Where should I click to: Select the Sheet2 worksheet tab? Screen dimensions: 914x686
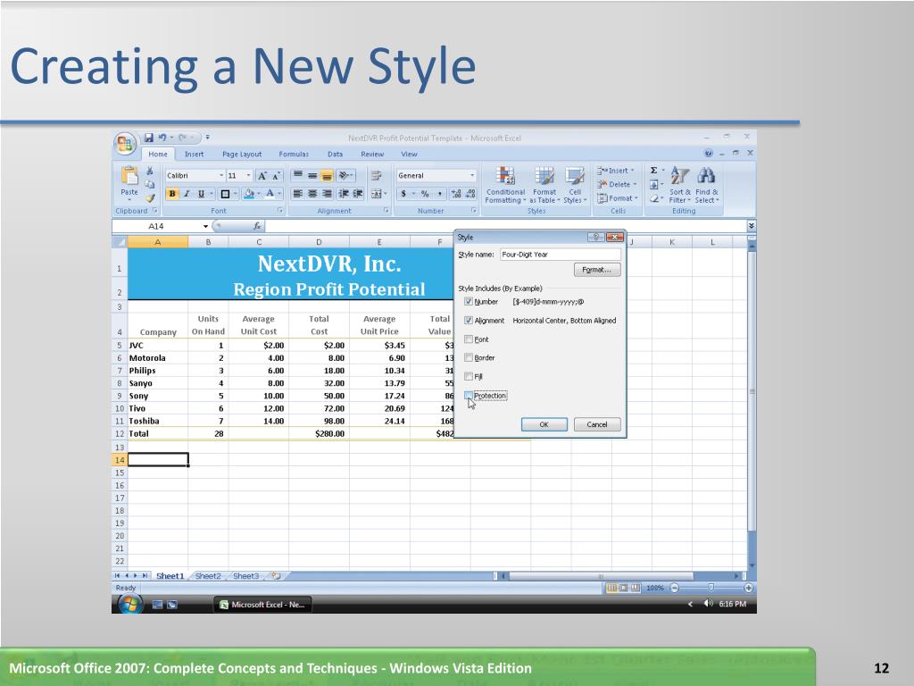point(208,576)
